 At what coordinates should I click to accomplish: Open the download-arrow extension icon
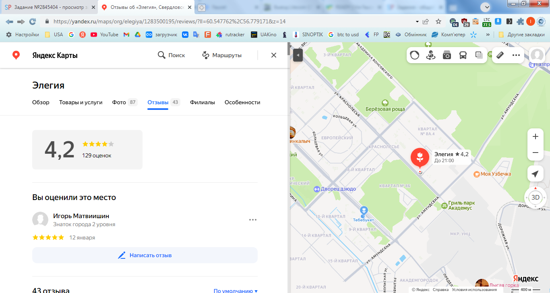498,21
